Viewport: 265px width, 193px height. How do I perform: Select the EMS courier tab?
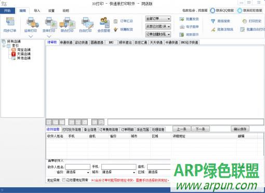coord(111,43)
